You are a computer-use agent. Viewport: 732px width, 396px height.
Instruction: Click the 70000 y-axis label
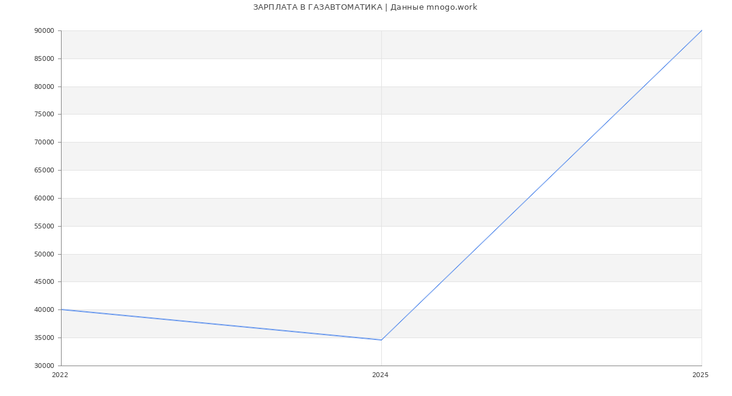click(44, 143)
